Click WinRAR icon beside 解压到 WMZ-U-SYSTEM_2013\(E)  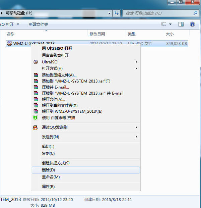(36, 111)
